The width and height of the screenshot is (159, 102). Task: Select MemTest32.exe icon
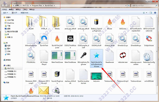point(57,55)
